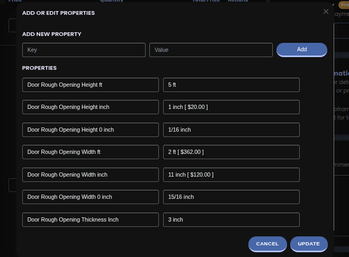
Task: Click the Cancel button
Action: tap(267, 244)
